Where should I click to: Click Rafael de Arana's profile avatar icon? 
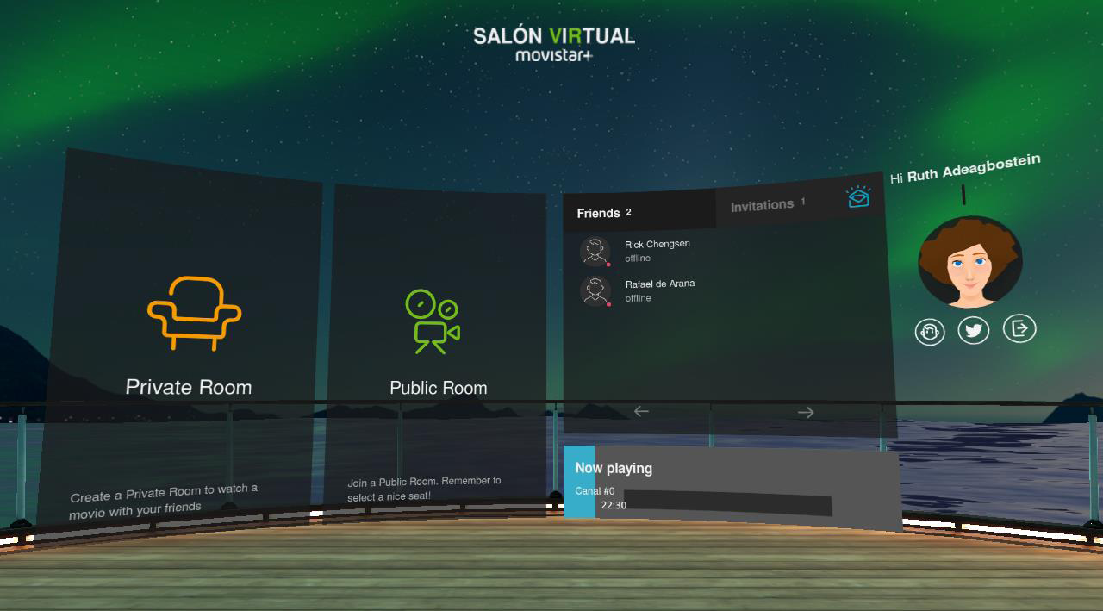coord(595,291)
